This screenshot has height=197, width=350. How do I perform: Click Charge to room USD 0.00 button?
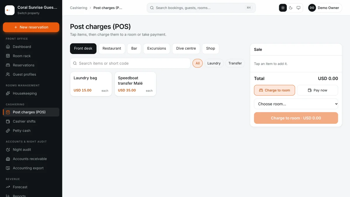point(296,118)
